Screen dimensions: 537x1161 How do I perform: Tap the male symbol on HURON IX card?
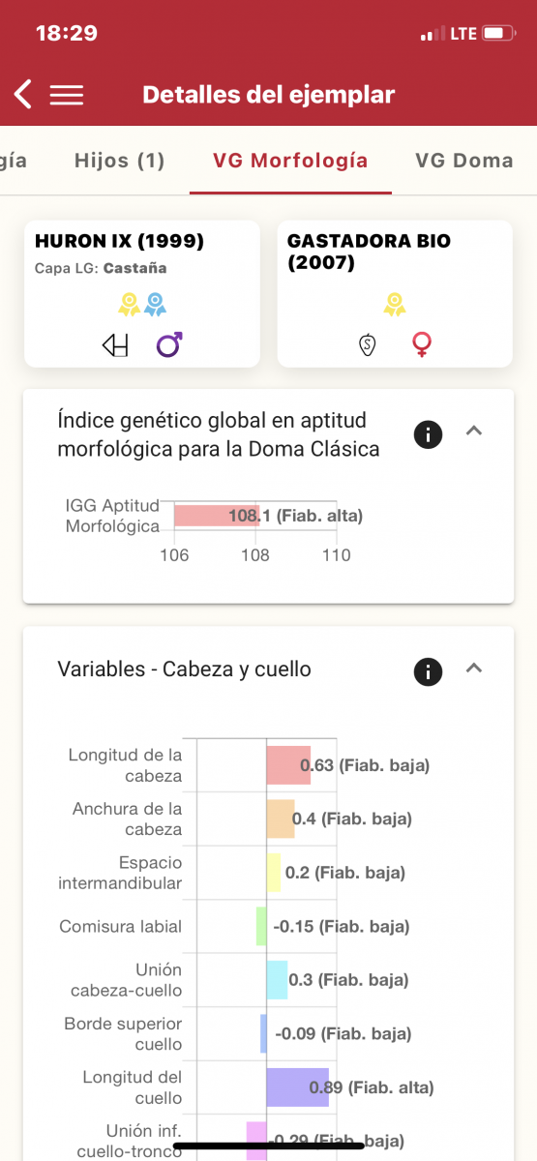169,344
